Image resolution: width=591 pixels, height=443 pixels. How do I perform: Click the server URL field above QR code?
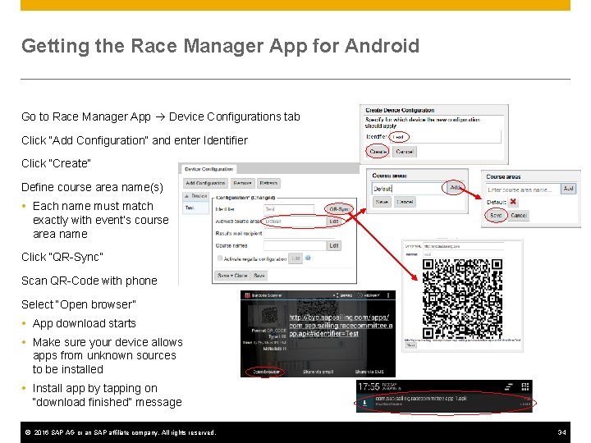click(x=463, y=246)
